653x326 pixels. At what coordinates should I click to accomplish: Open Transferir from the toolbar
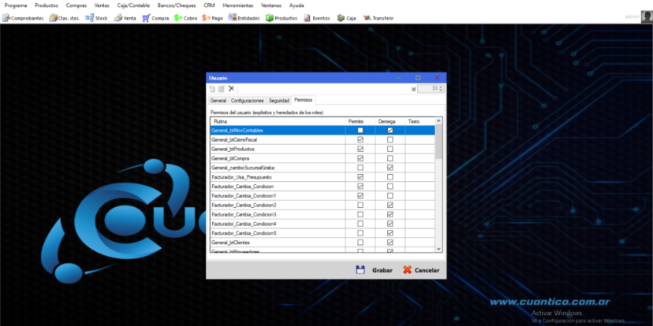(378, 18)
